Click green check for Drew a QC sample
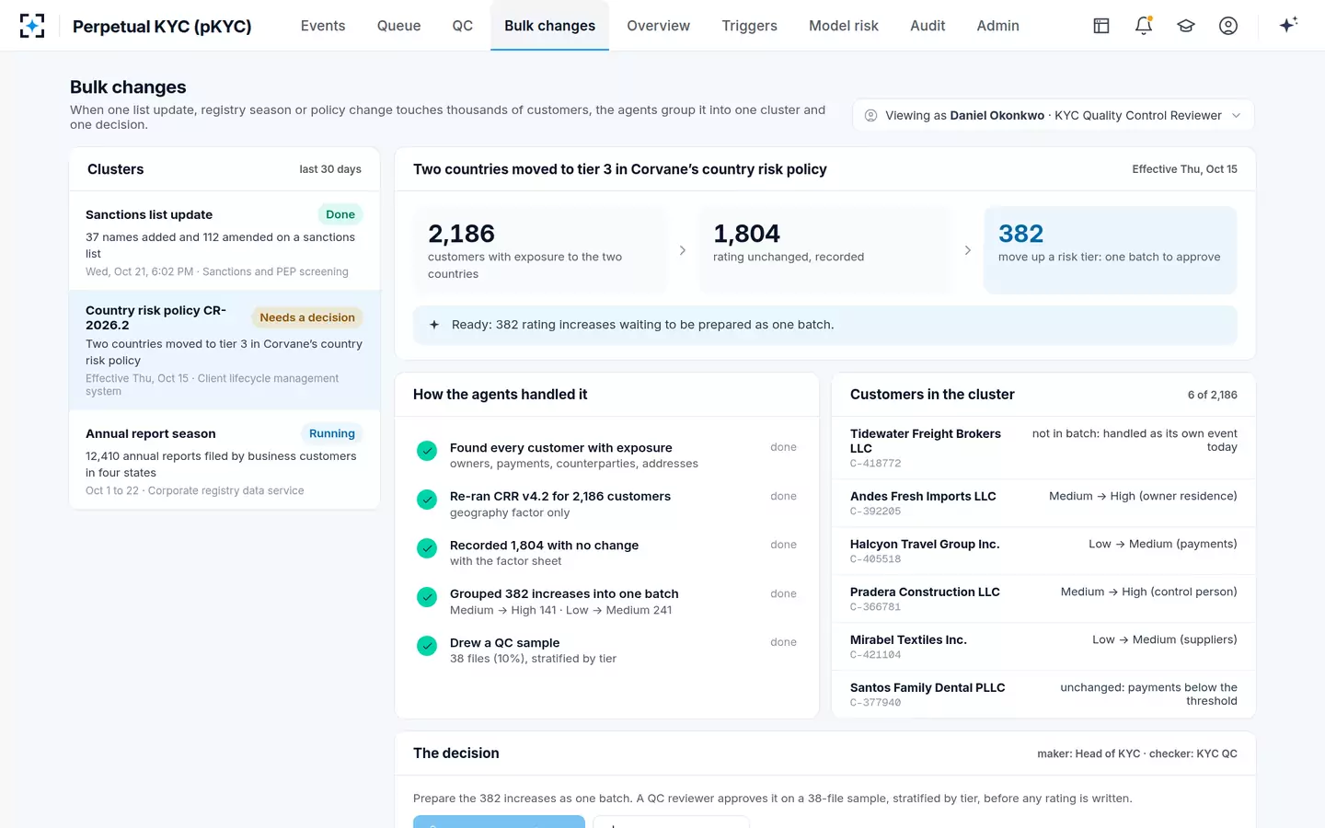 [427, 646]
